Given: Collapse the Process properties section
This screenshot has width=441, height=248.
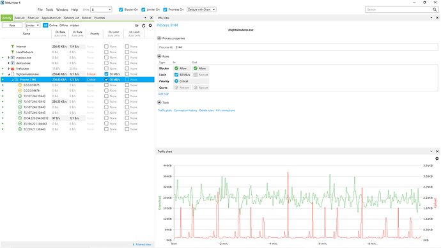Looking at the screenshot, I should pyautogui.click(x=159, y=38).
